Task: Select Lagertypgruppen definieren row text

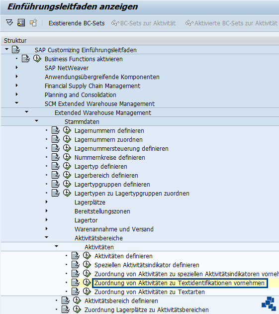Action: tap(112, 185)
